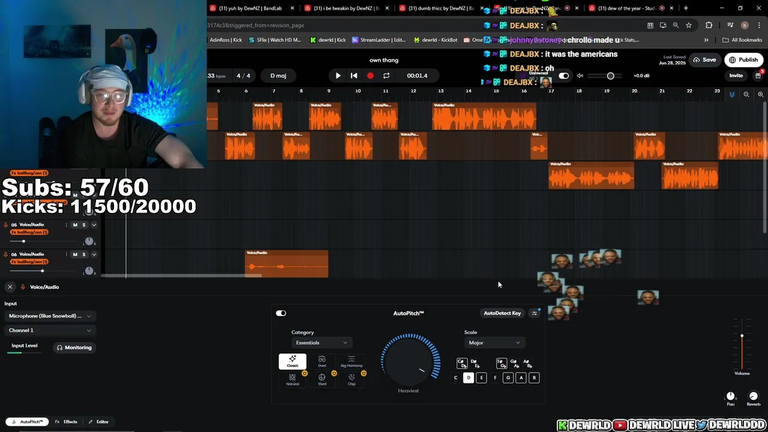
Task: Open track 06 ballhog/zen effects preset
Action: [x=29, y=262]
